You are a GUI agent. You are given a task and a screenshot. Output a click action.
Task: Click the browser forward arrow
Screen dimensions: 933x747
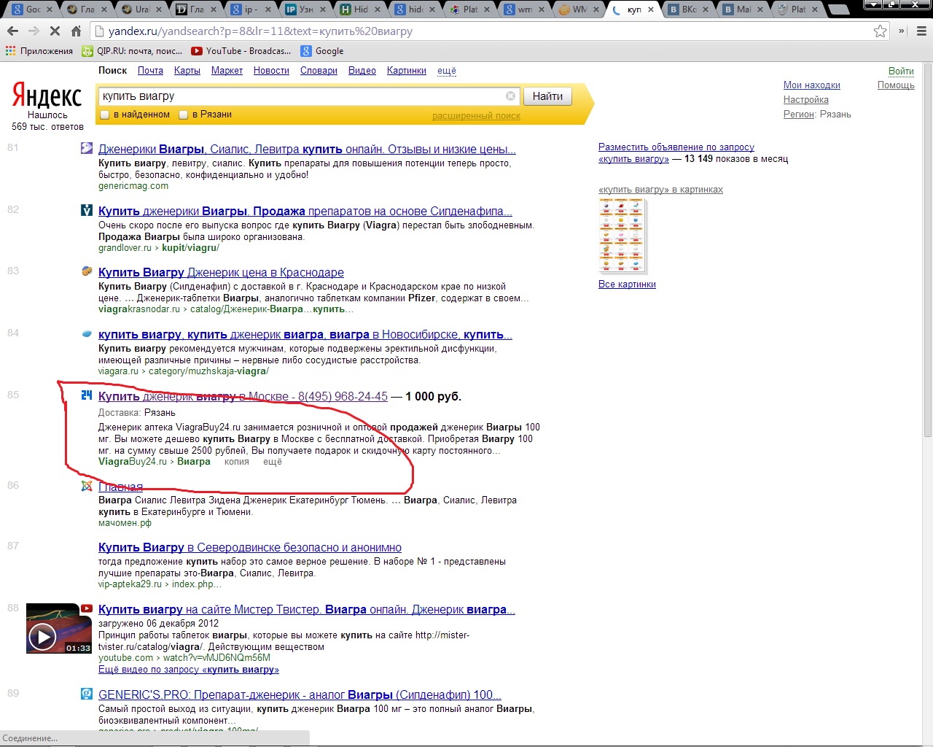(34, 31)
